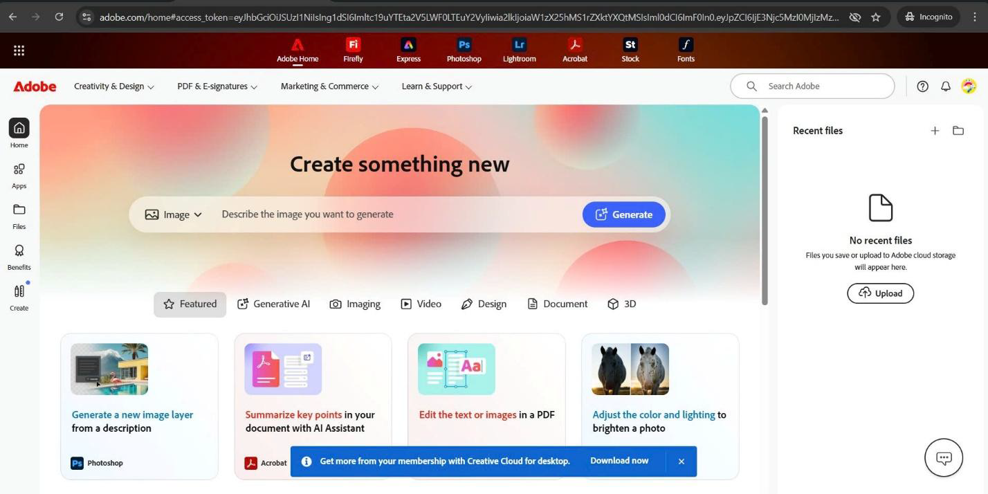988x494 pixels.
Task: Open the Adobe Fonts icon
Action: pyautogui.click(x=685, y=49)
